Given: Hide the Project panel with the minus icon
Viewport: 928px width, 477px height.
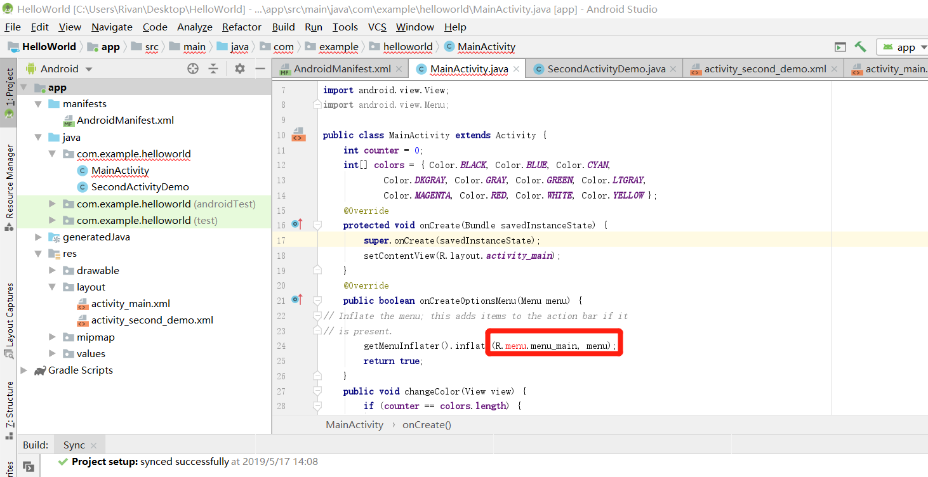Looking at the screenshot, I should (x=260, y=69).
